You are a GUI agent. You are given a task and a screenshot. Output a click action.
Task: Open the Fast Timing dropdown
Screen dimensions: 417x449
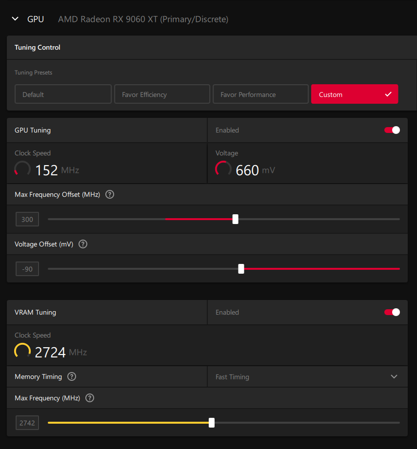click(x=307, y=376)
